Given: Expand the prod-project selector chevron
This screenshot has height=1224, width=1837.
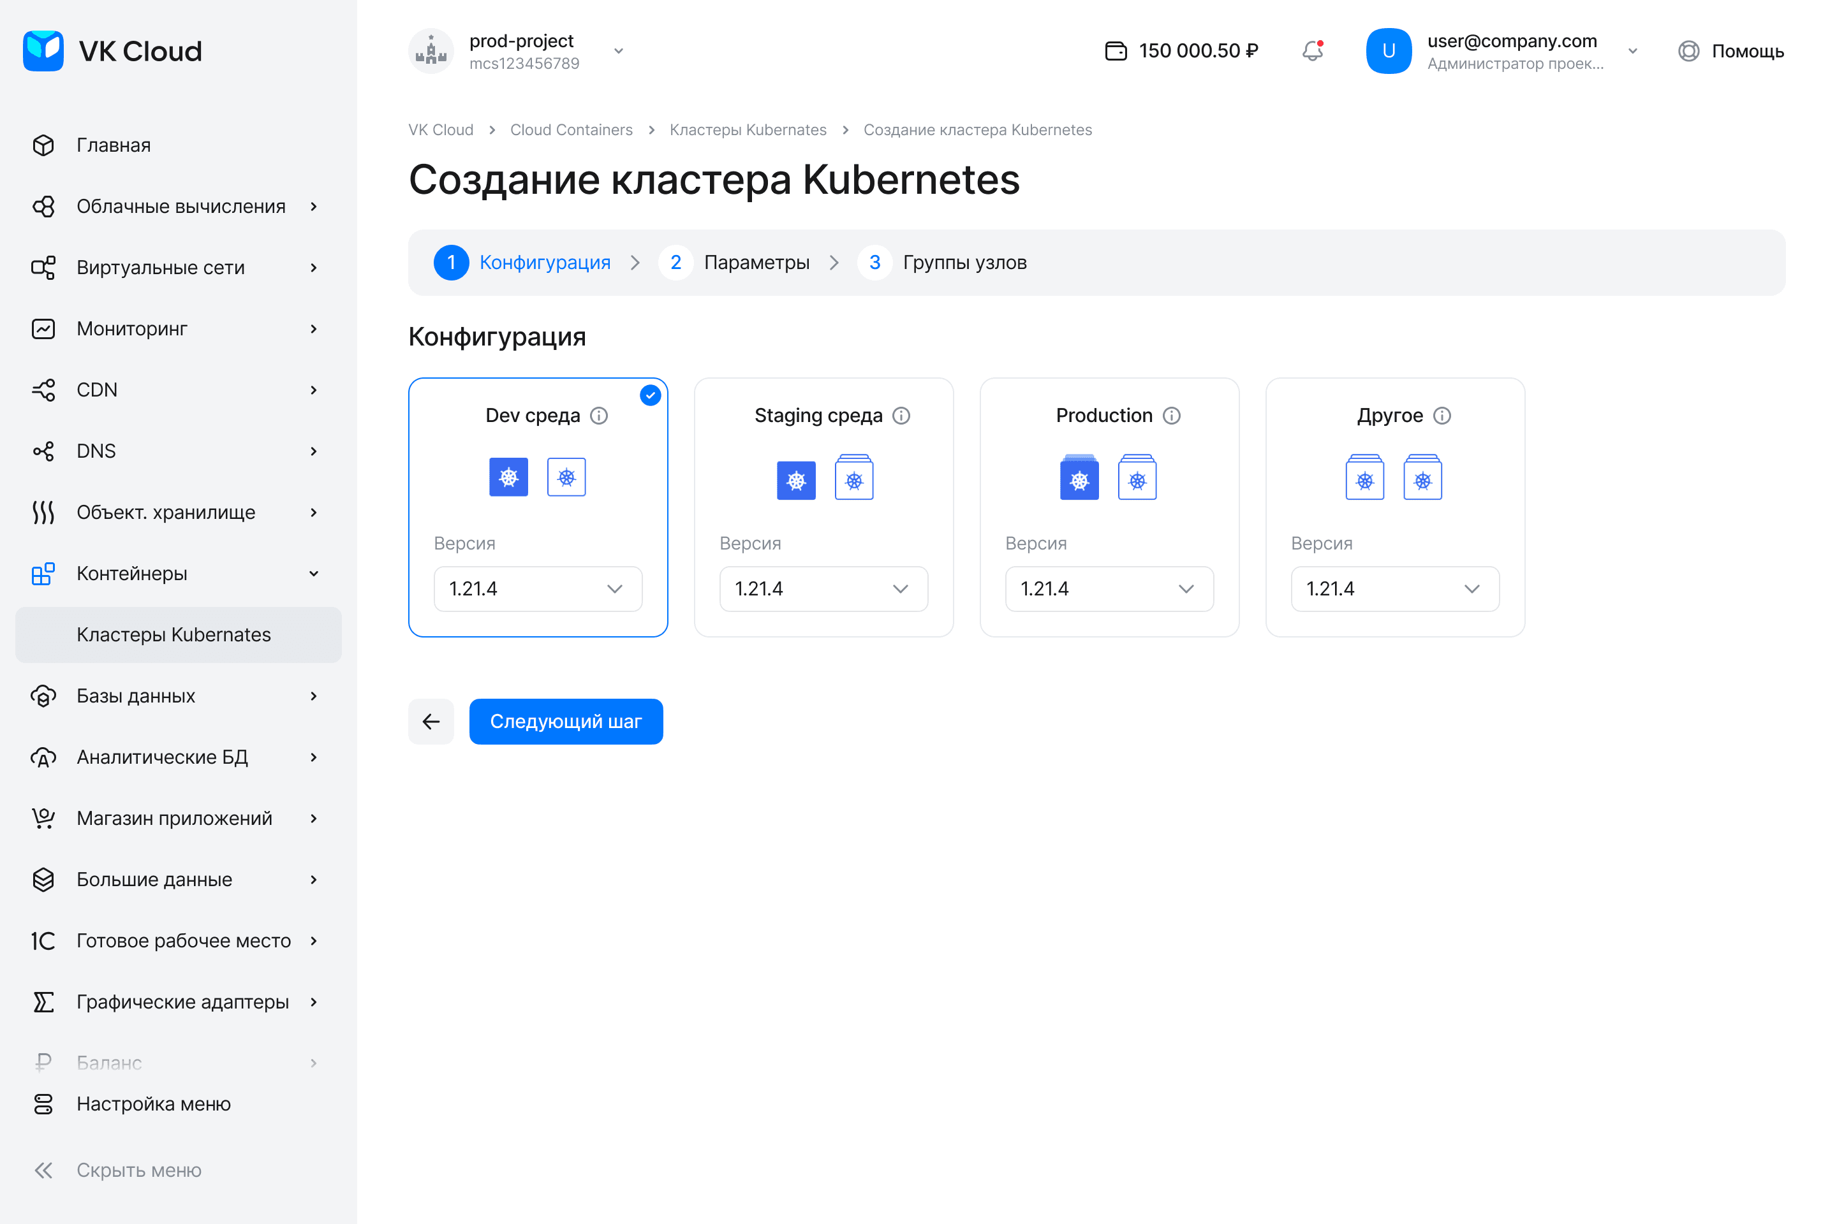Looking at the screenshot, I should pyautogui.click(x=619, y=51).
